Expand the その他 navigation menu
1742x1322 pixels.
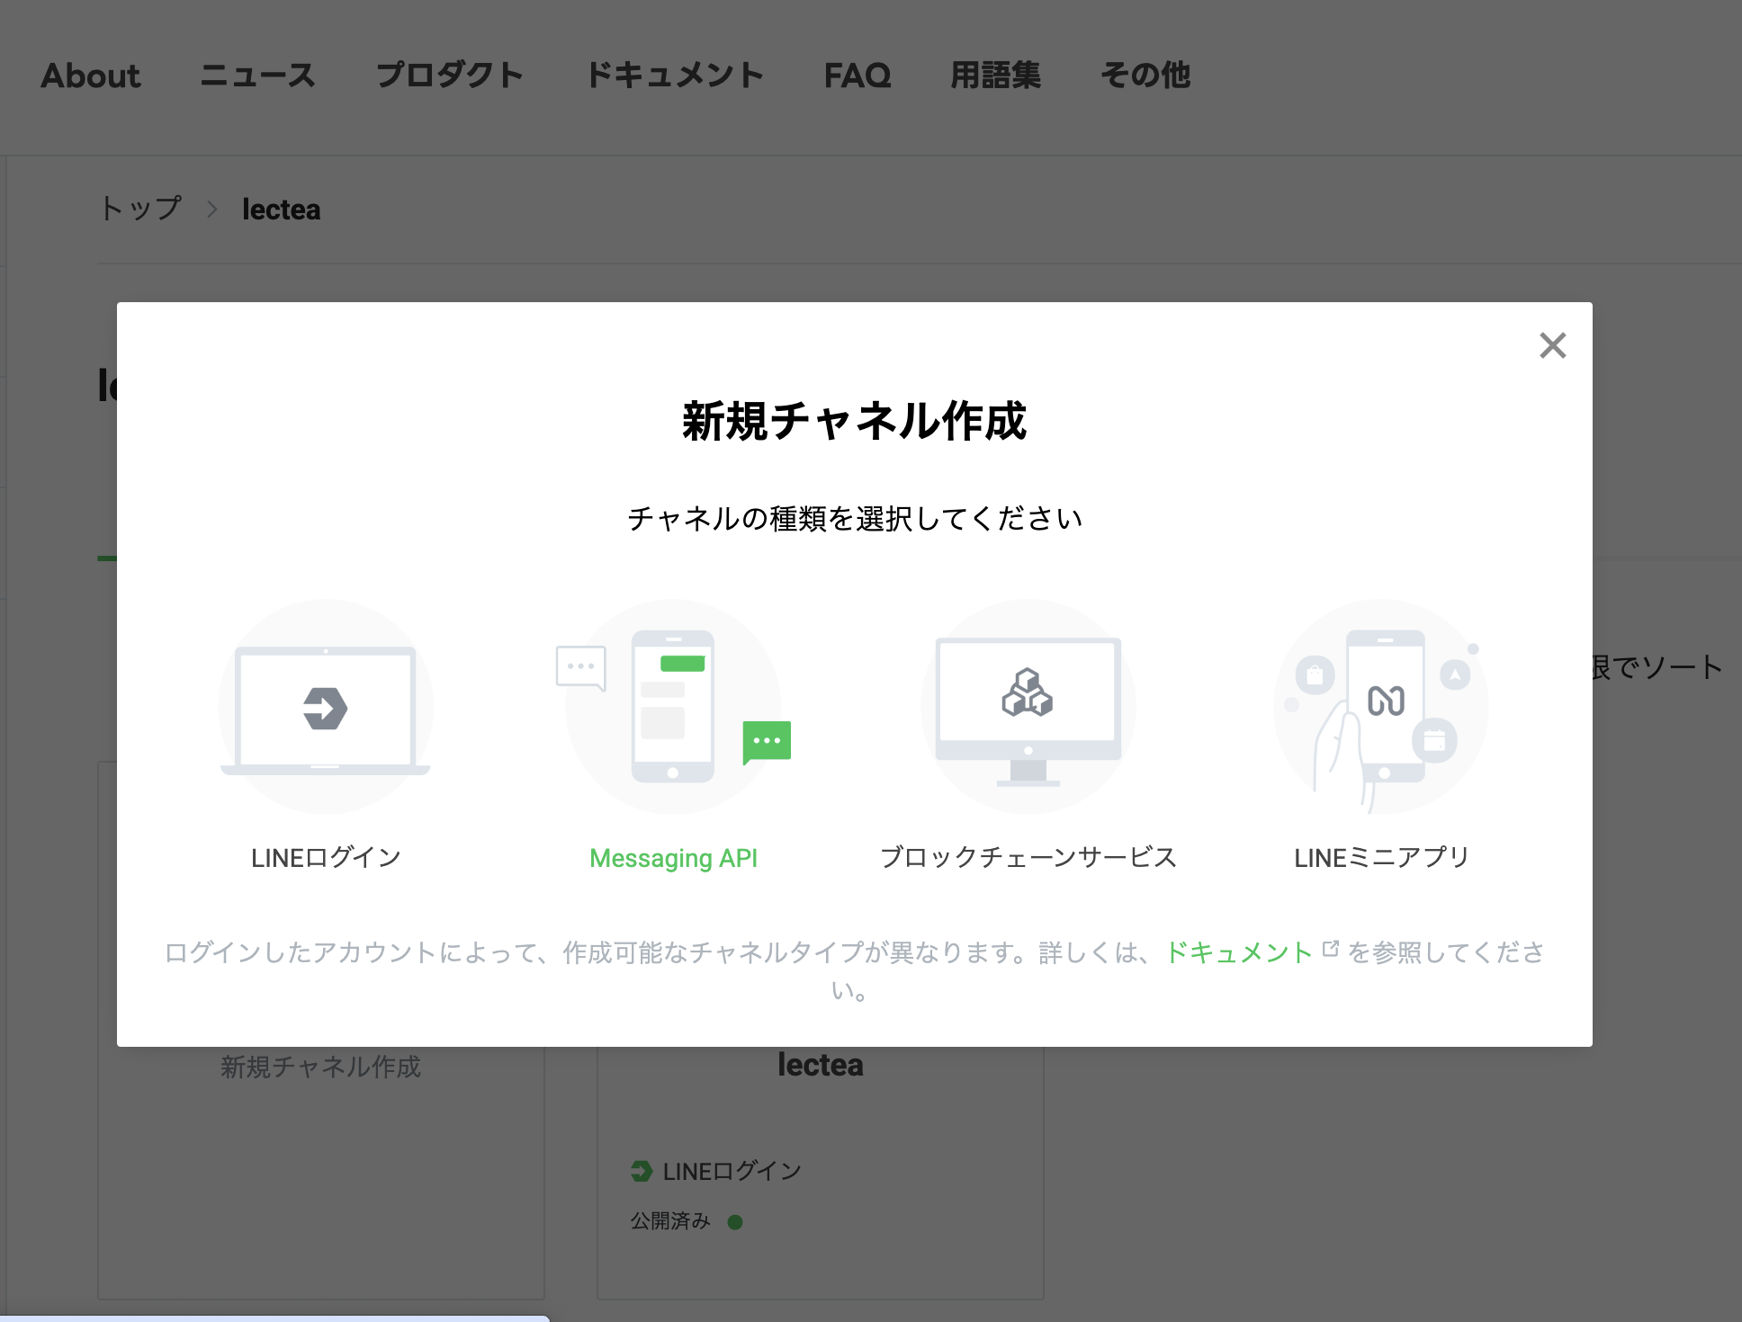[1145, 76]
